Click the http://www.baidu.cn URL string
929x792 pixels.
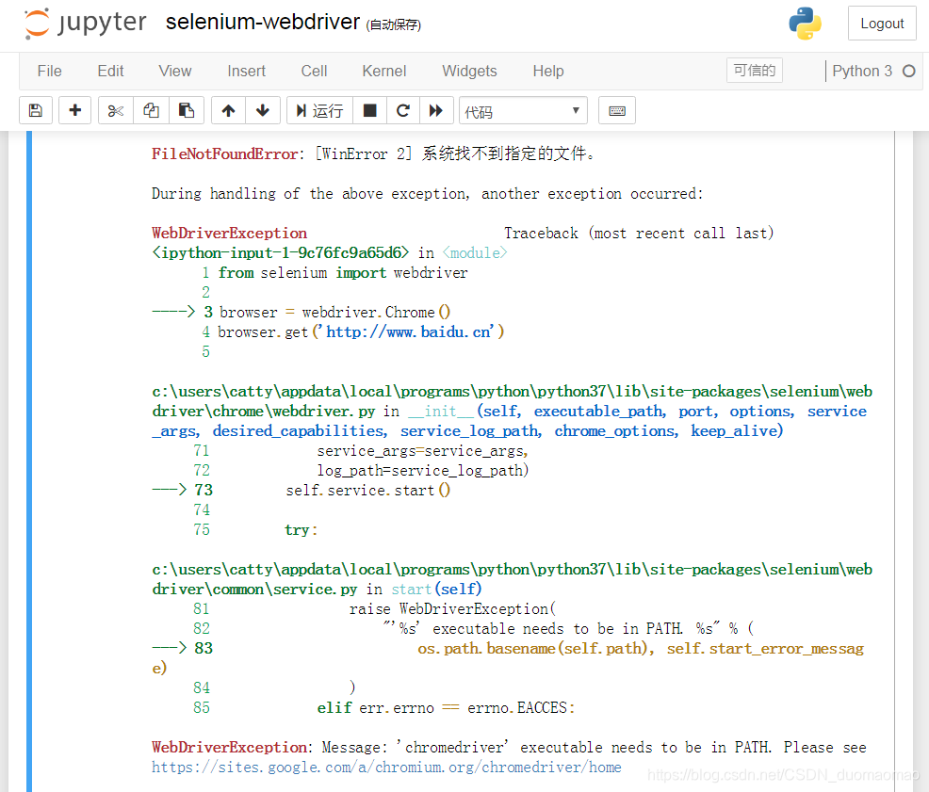click(409, 332)
